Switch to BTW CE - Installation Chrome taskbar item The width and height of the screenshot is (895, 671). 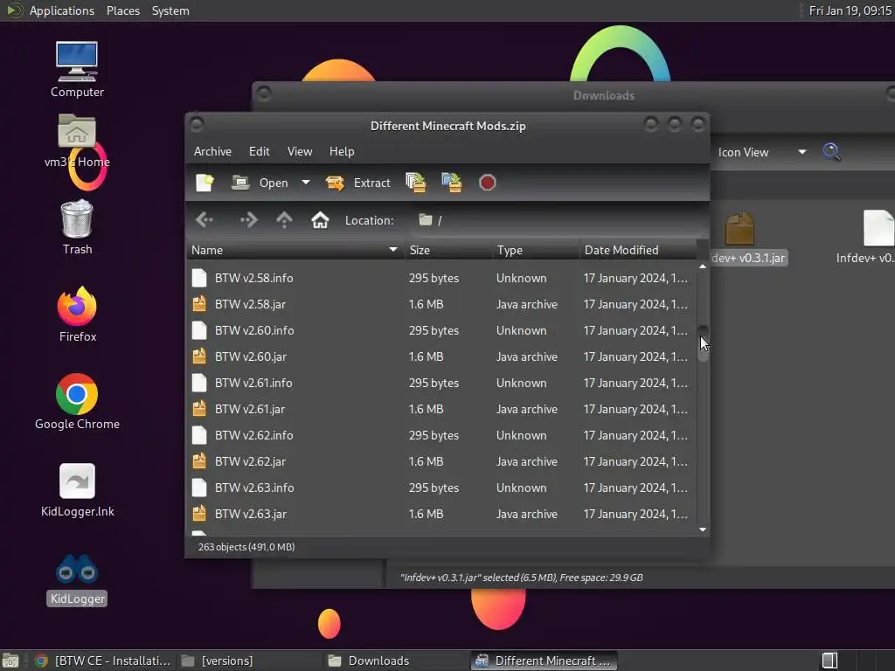[x=103, y=661]
